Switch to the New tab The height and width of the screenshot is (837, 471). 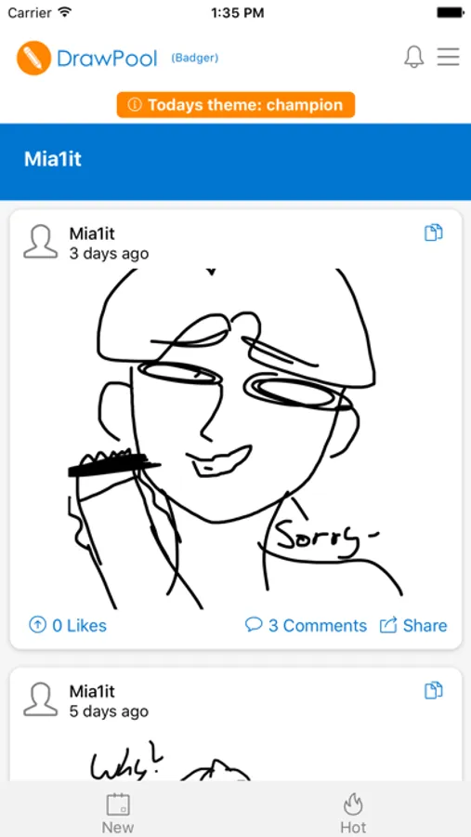point(118,812)
